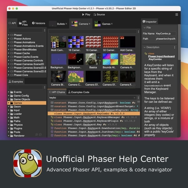Select the Games folder row
The height and width of the screenshot is (188, 188).
(x=27, y=103)
